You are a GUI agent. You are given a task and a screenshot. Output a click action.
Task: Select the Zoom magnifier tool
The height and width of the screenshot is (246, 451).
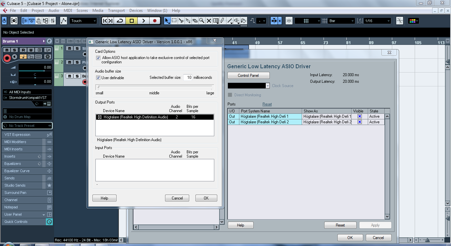tap(202, 21)
